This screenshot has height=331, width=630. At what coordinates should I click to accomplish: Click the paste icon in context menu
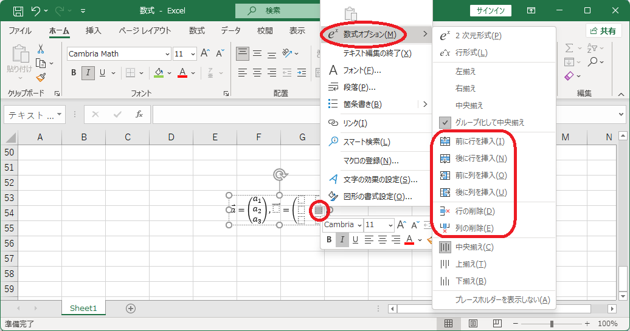[x=351, y=13]
